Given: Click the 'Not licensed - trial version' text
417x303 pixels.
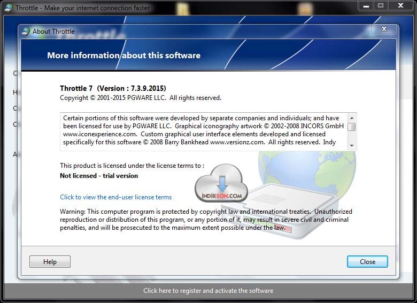Looking at the screenshot, I should [99, 176].
